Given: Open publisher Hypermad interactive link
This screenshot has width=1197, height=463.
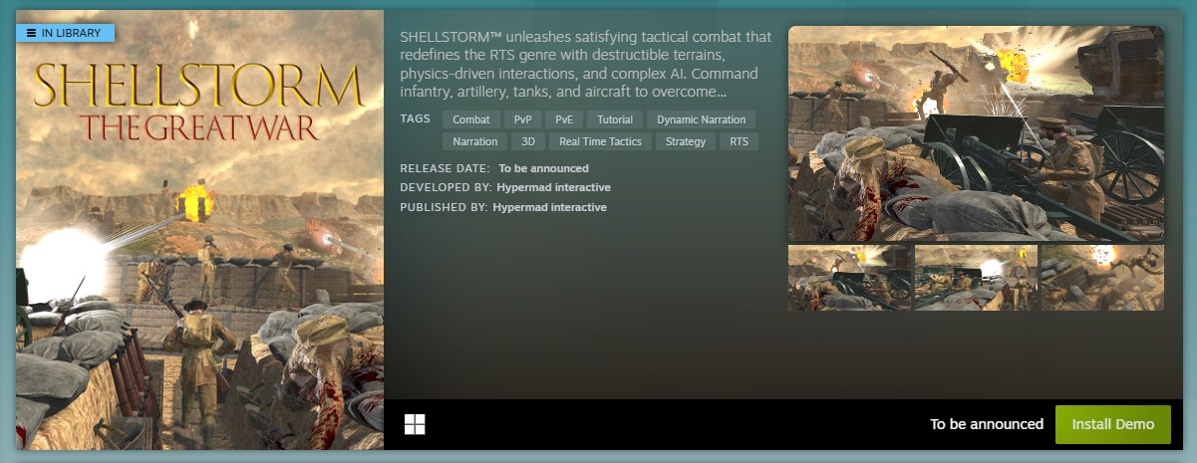Looking at the screenshot, I should [x=549, y=207].
